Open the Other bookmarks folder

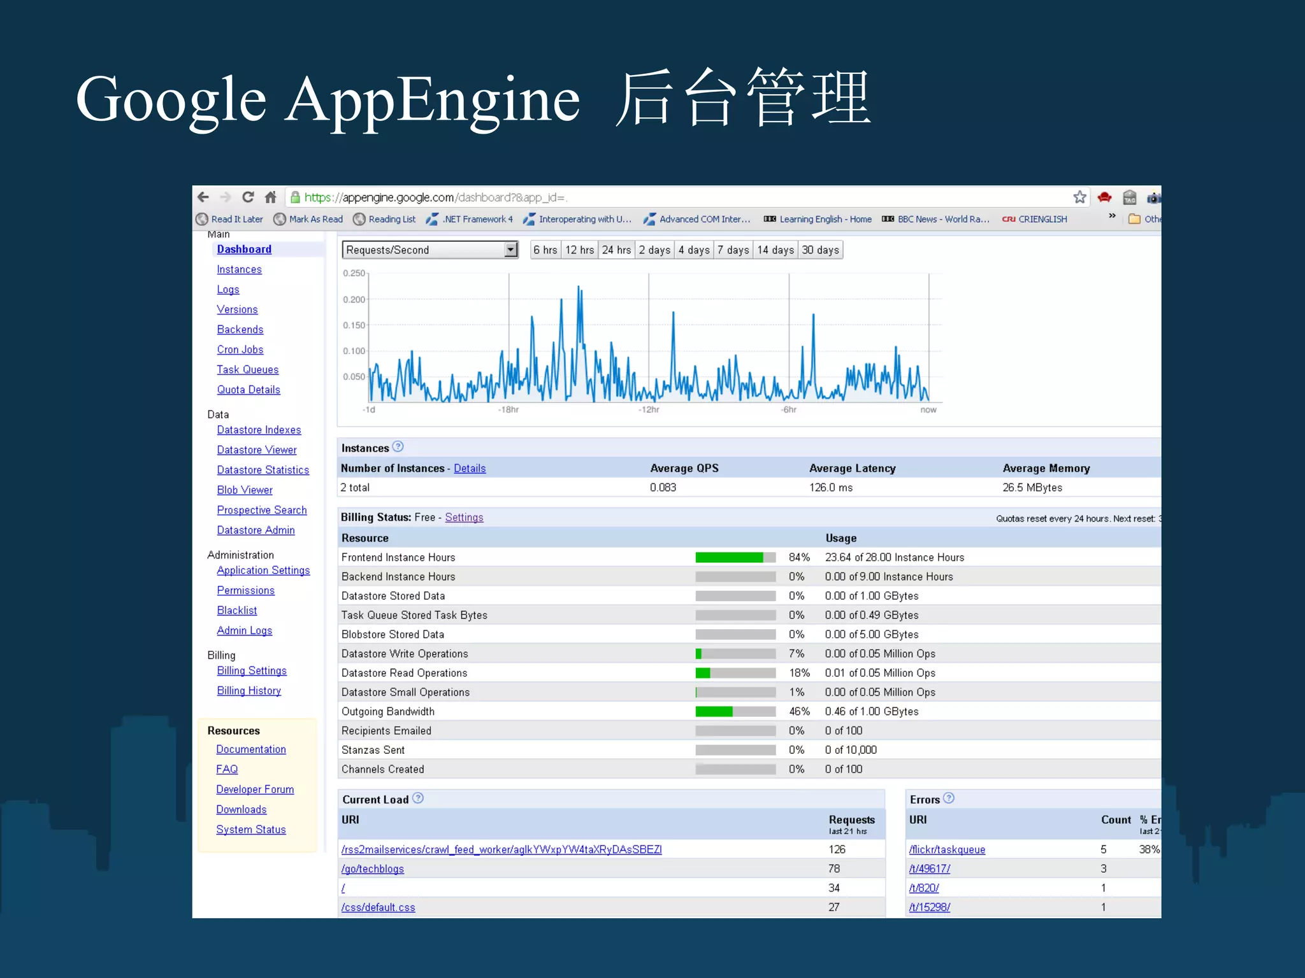pyautogui.click(x=1144, y=219)
